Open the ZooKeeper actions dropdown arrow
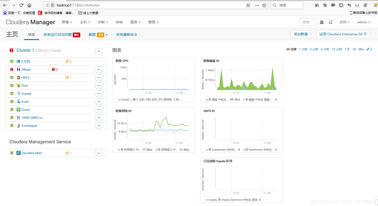 coord(99,126)
